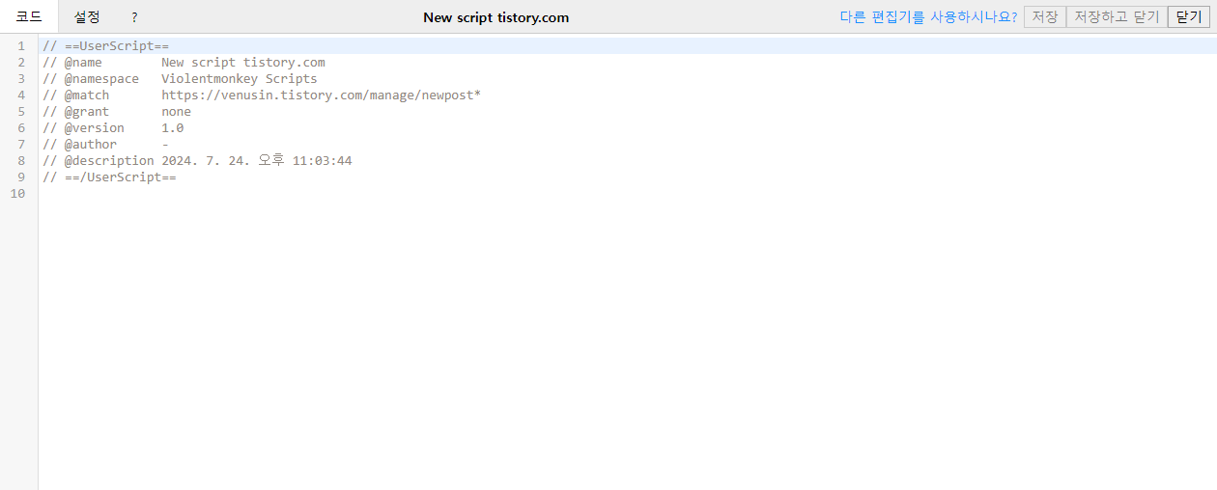This screenshot has width=1217, height=490.
Task: Click the Violentmonkey Scripts namespace value
Action: (x=239, y=79)
